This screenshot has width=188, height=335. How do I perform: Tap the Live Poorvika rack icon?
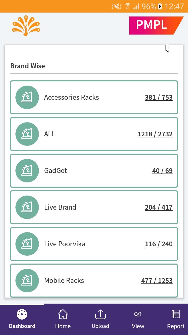point(27,244)
